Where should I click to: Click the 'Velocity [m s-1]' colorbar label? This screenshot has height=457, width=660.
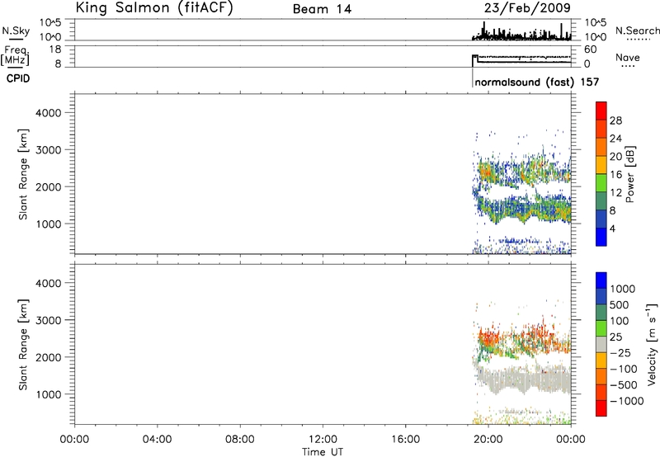tap(652, 344)
